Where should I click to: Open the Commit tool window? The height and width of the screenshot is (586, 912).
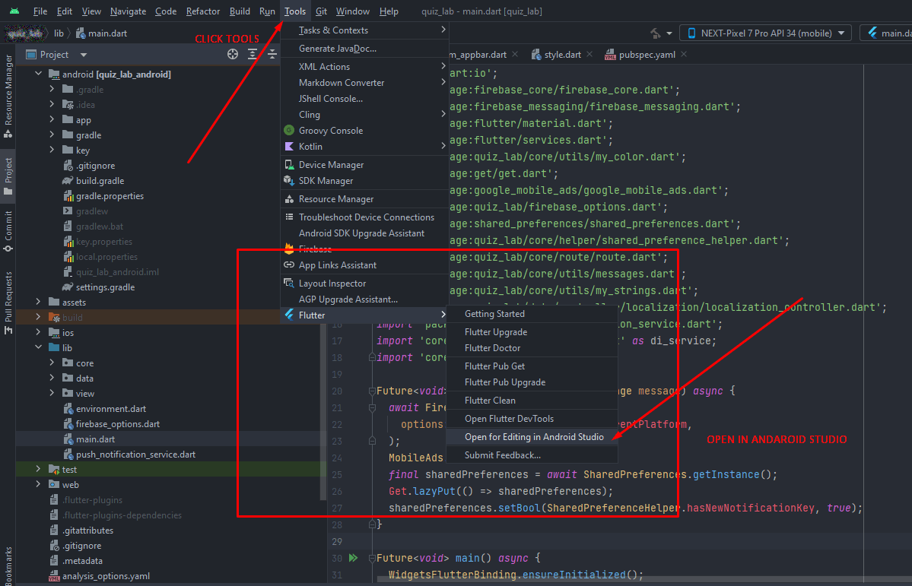coord(8,226)
